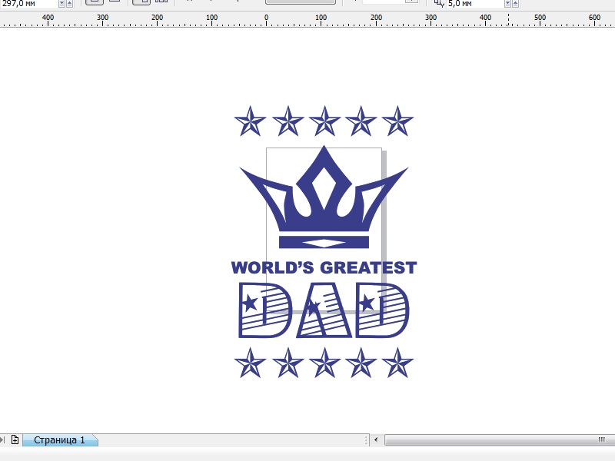Select the middle star in the top row
This screenshot has width=615, height=461.
pos(324,121)
